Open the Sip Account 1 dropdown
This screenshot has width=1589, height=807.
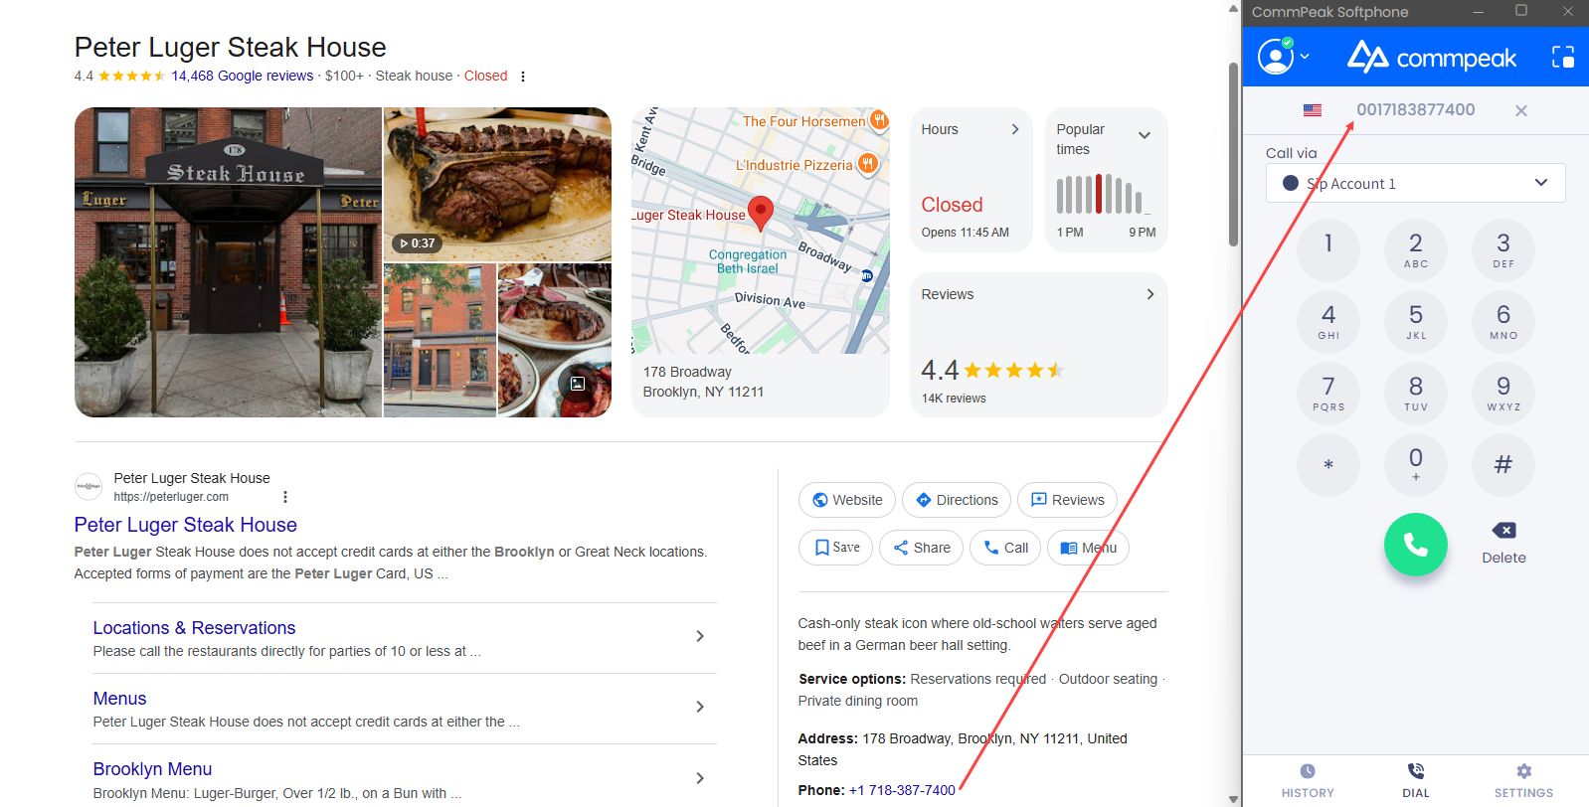1415,183
